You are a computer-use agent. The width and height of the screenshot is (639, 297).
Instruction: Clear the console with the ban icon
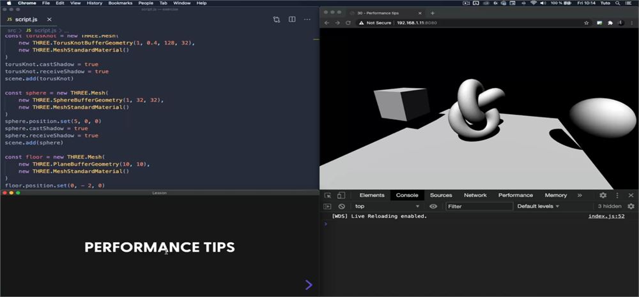coord(341,206)
